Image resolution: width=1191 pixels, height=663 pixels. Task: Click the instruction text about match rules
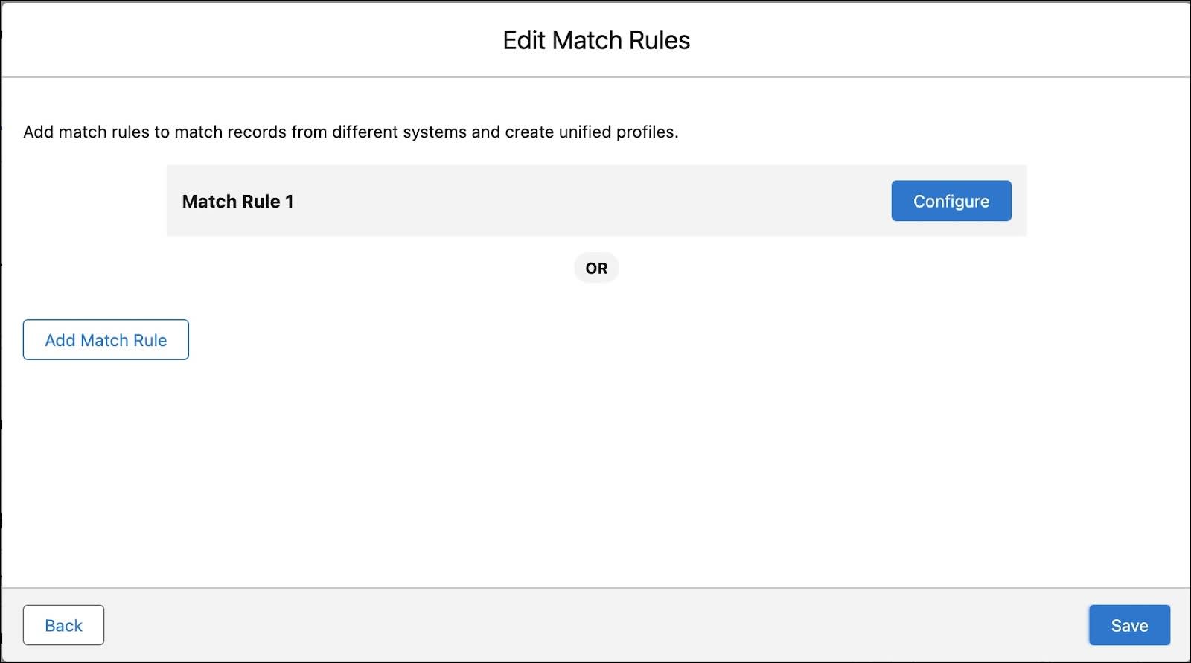coord(350,132)
